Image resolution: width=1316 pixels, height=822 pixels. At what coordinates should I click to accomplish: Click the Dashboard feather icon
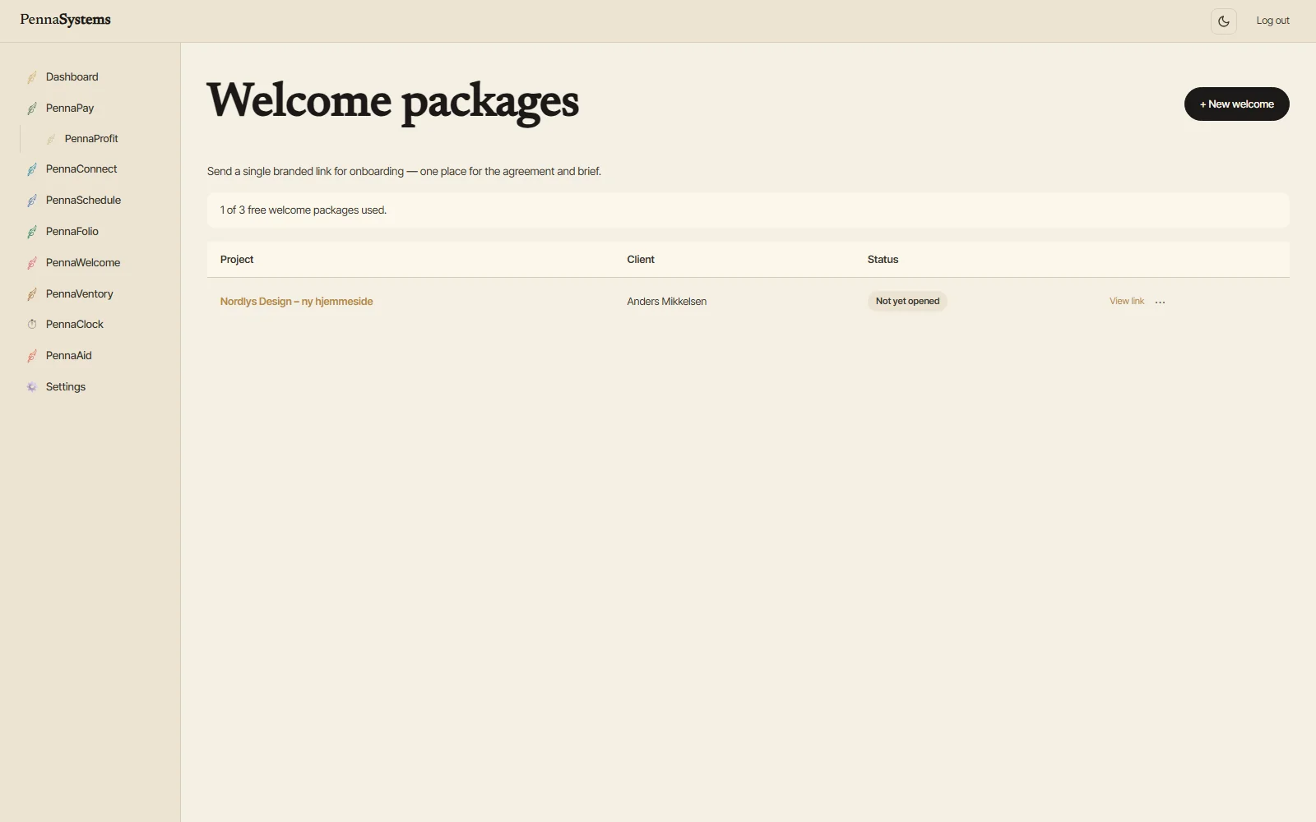pos(32,77)
